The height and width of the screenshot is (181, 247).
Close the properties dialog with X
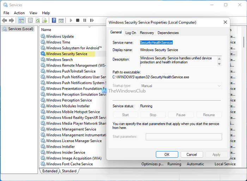225,22
